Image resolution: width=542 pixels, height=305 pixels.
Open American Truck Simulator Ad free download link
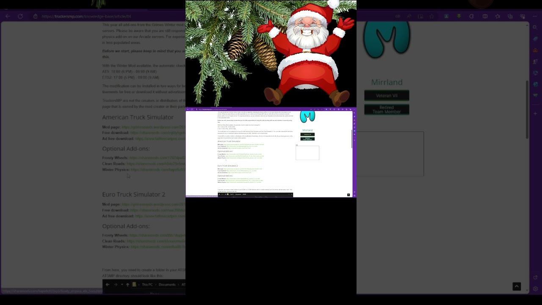tap(239, 148)
